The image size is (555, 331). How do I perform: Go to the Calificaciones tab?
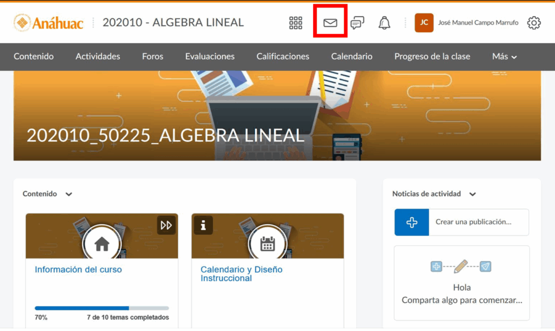[x=282, y=56]
